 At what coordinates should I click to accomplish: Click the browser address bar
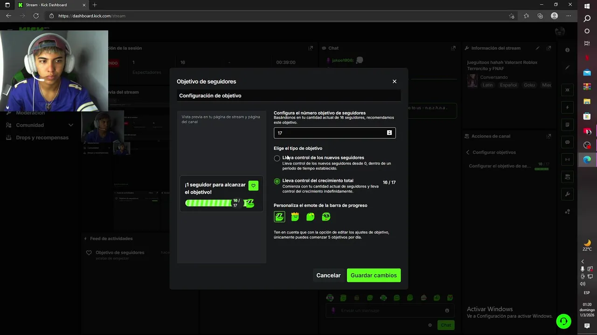[280, 16]
